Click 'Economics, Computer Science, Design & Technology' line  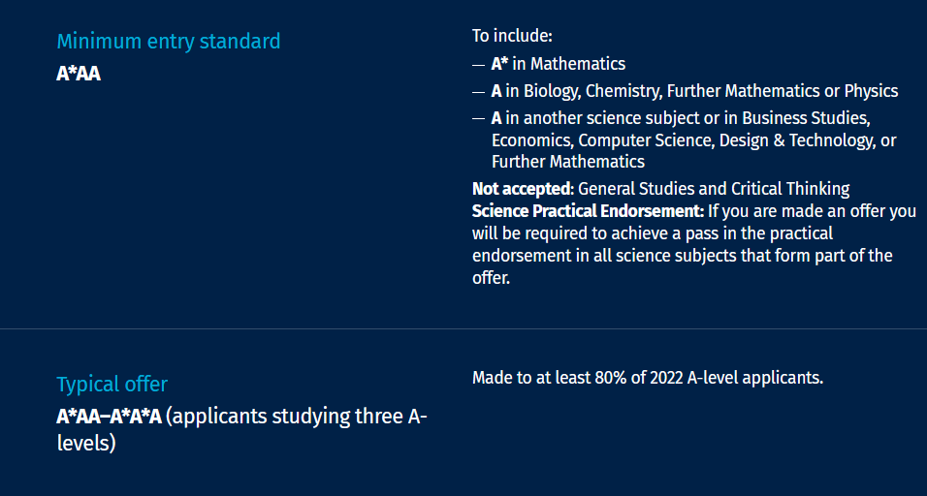(687, 140)
